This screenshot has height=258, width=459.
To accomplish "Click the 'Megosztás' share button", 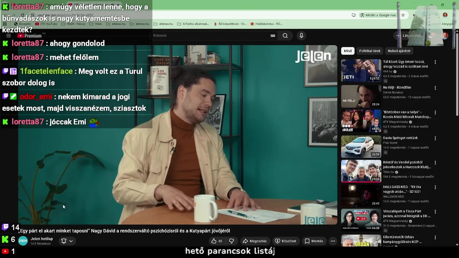I will (x=255, y=241).
